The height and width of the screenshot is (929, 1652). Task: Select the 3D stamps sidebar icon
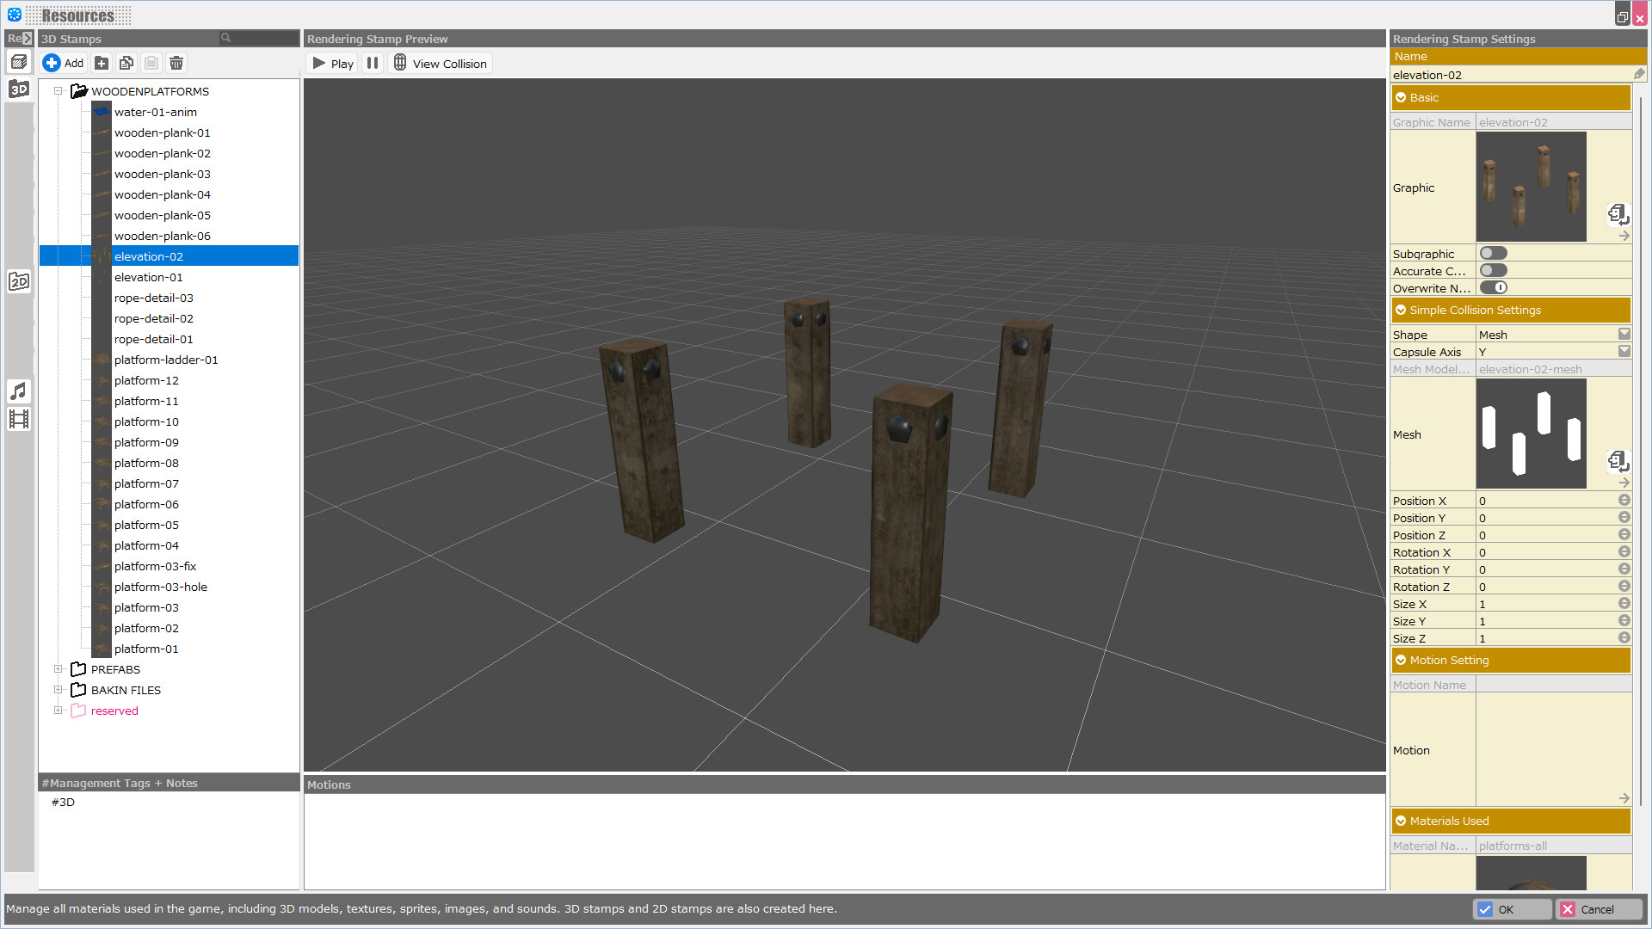coord(19,89)
